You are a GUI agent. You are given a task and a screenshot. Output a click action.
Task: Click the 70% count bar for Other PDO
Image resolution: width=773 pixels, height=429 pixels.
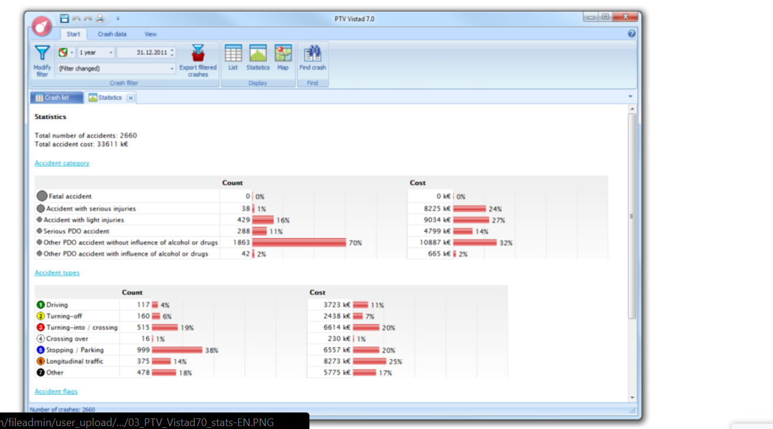coord(299,242)
